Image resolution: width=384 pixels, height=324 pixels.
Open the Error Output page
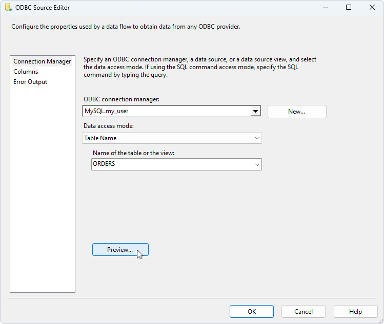pos(30,82)
